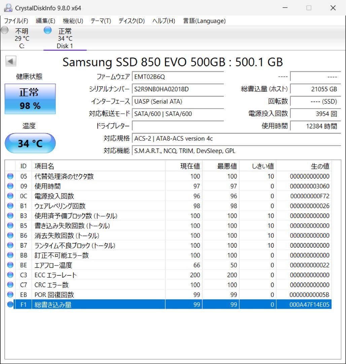Select the ランタイム不良ブロック (トータル) row
The height and width of the screenshot is (364, 346).
tap(169, 245)
